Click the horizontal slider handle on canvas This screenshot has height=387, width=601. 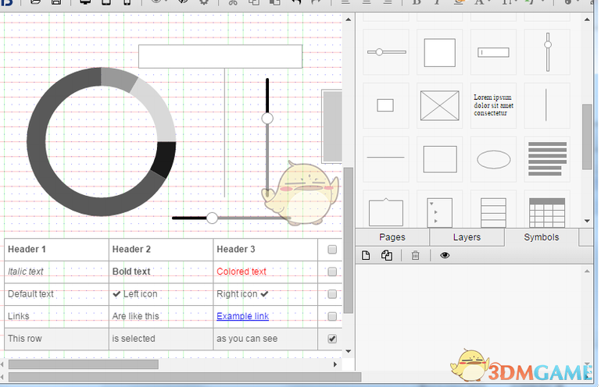pos(212,218)
